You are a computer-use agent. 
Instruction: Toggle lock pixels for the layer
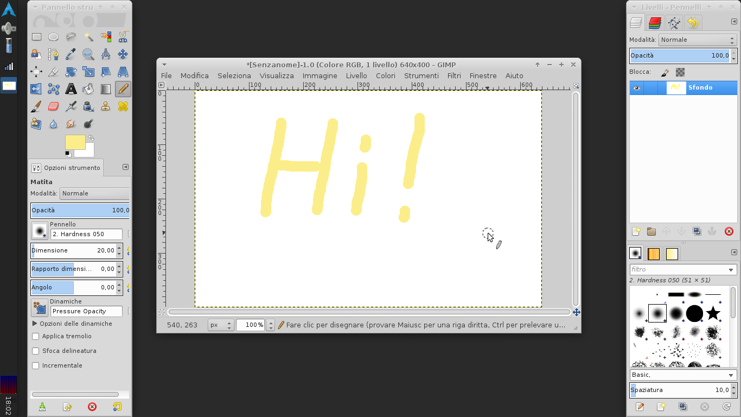coord(665,72)
